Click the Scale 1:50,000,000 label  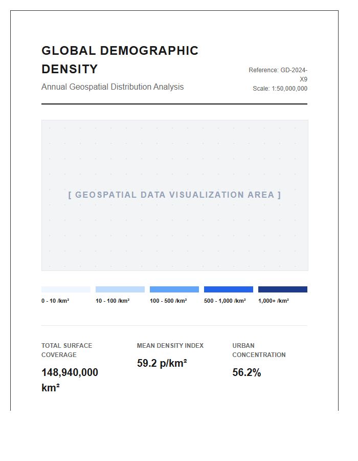[x=280, y=89]
